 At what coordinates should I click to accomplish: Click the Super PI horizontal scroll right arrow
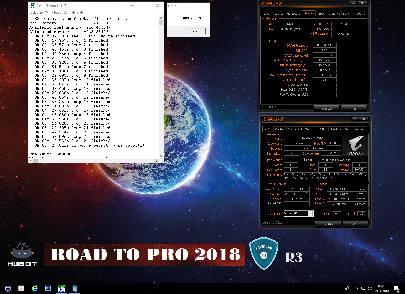point(157,161)
